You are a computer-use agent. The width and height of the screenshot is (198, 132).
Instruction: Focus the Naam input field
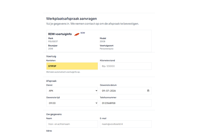[72, 124]
